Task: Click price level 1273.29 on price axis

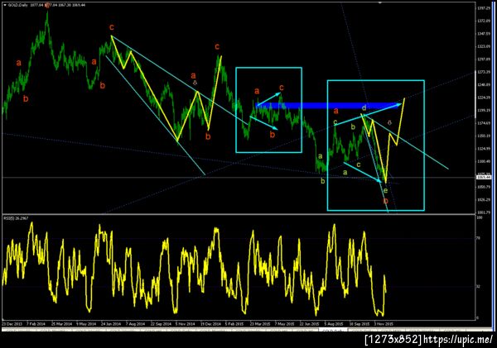Action: click(x=484, y=72)
